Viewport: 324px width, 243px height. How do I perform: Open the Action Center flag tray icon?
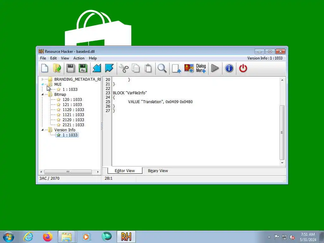click(277, 237)
